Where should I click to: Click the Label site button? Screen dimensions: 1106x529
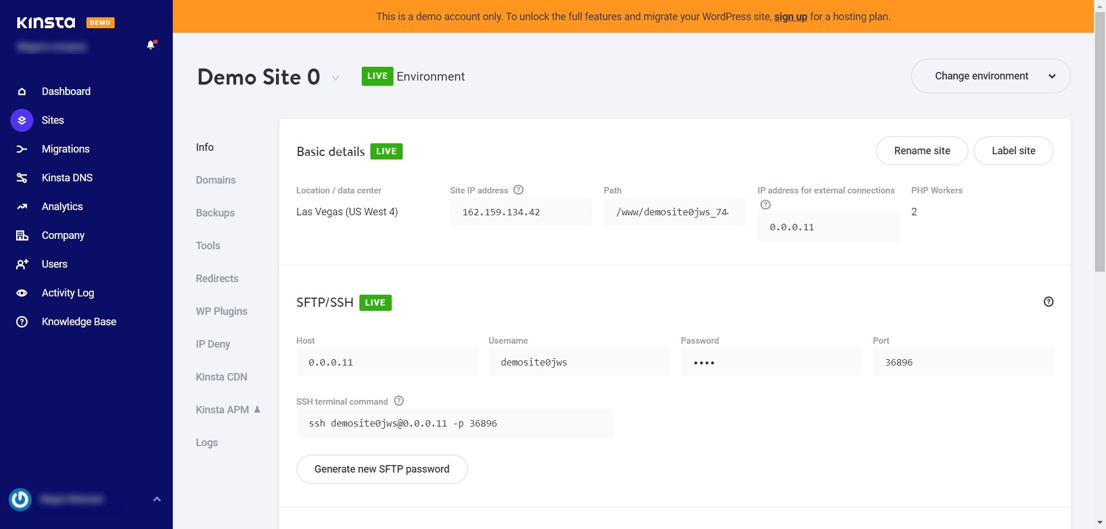click(1013, 151)
